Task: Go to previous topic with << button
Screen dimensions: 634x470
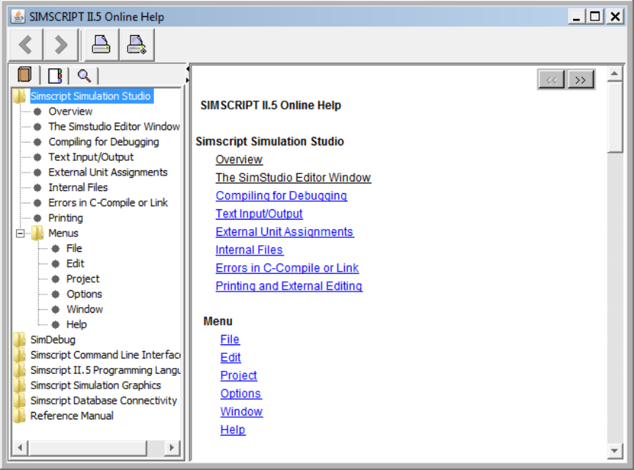Action: [552, 79]
